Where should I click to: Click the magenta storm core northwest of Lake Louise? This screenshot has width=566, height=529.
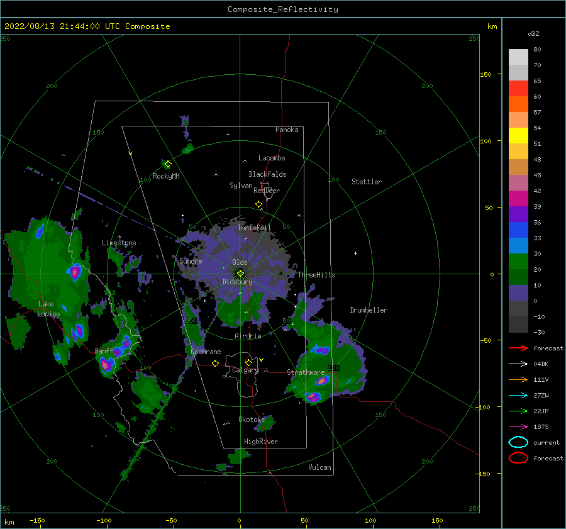[x=75, y=272]
